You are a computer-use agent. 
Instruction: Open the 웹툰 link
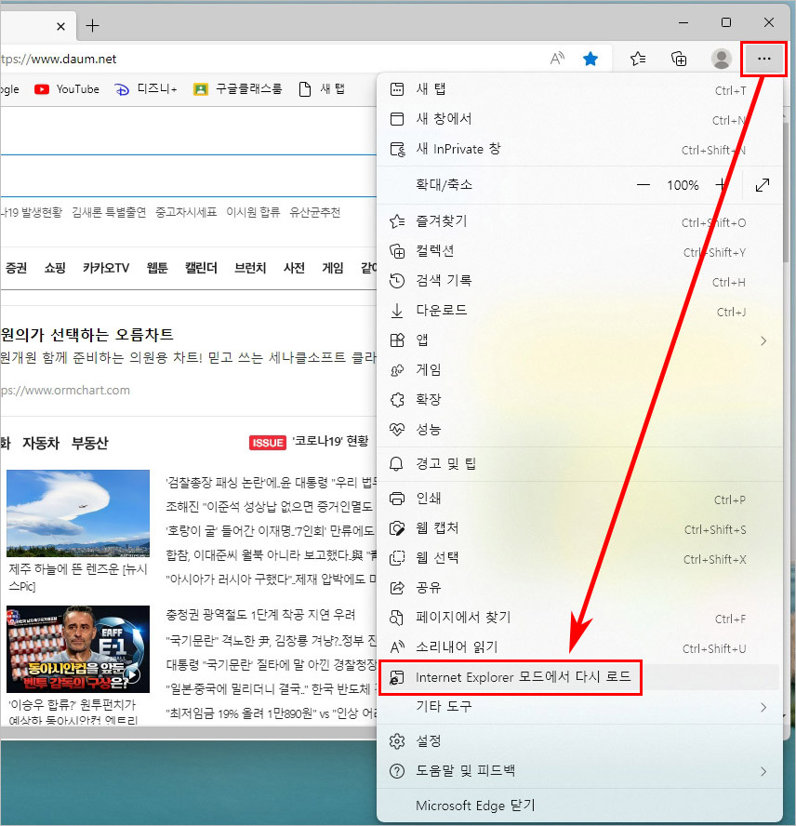pyautogui.click(x=155, y=267)
